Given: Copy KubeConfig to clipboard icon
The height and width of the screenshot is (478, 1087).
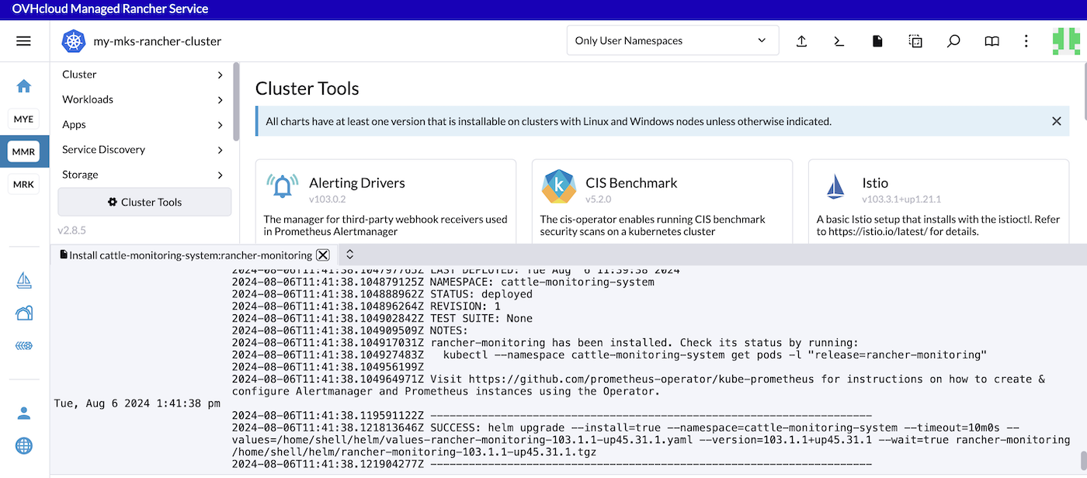Looking at the screenshot, I should click(915, 41).
